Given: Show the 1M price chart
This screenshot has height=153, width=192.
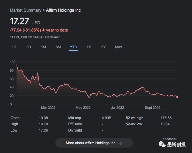Looking at the screenshot, I should pyautogui.click(x=43, y=47).
